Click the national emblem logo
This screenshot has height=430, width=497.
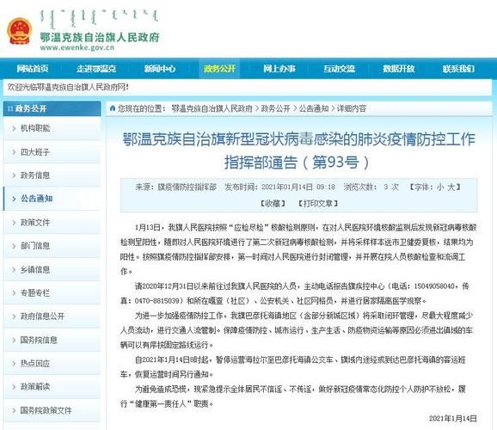pyautogui.click(x=19, y=31)
